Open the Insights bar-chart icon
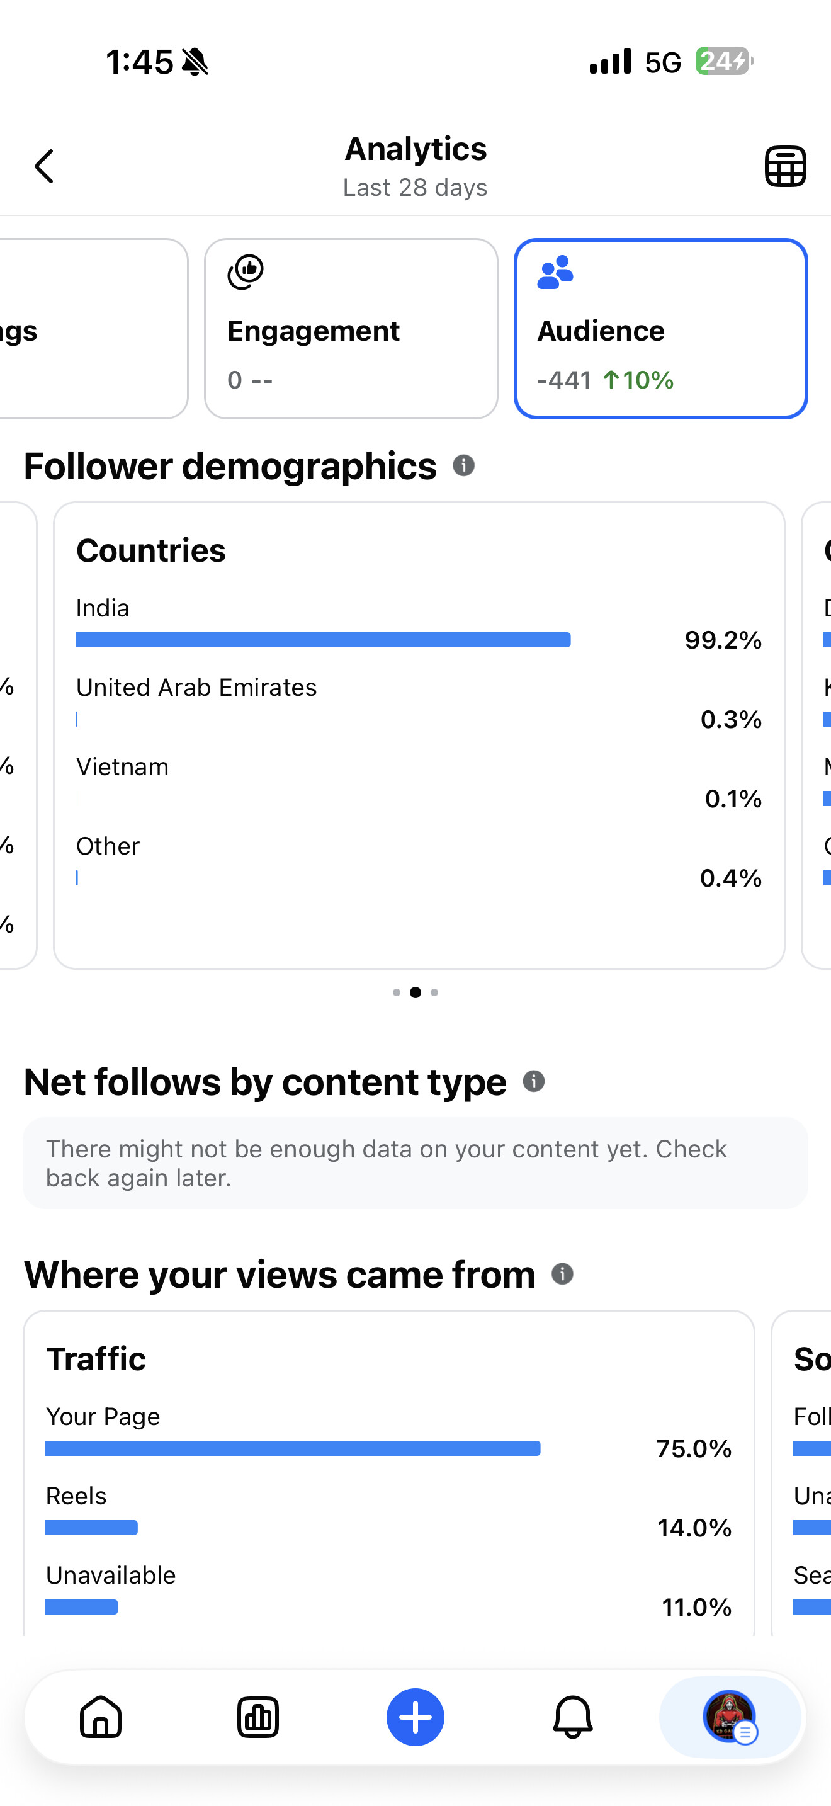This screenshot has height=1806, width=831. click(258, 1716)
